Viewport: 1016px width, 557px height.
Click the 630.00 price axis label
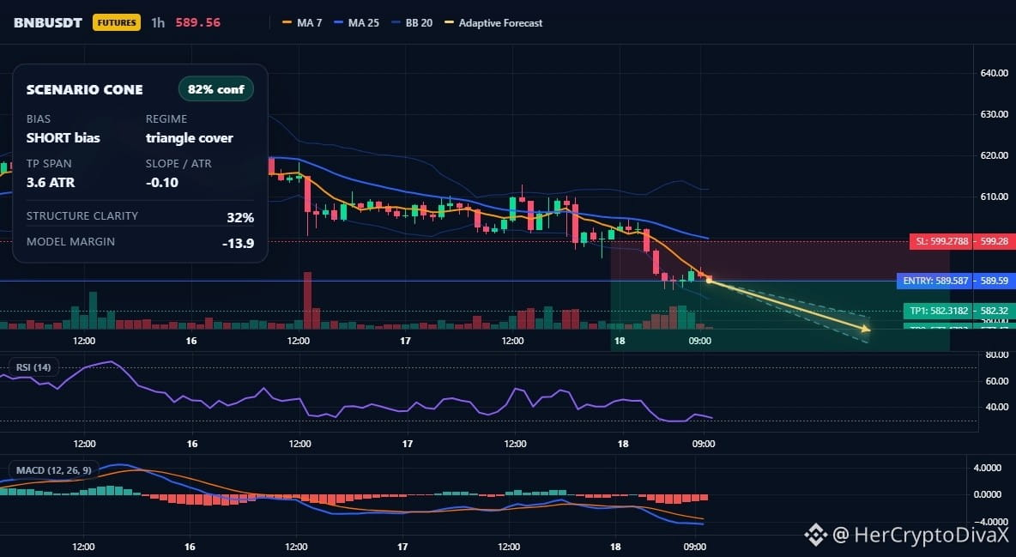pos(995,114)
